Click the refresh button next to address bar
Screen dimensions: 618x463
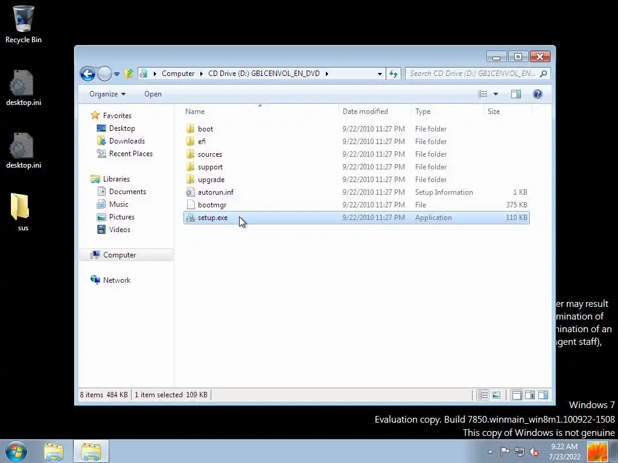pyautogui.click(x=393, y=74)
